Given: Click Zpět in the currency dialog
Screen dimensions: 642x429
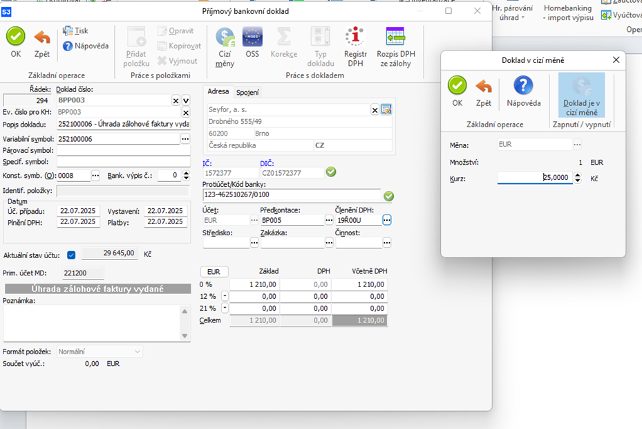Looking at the screenshot, I should pos(484,91).
